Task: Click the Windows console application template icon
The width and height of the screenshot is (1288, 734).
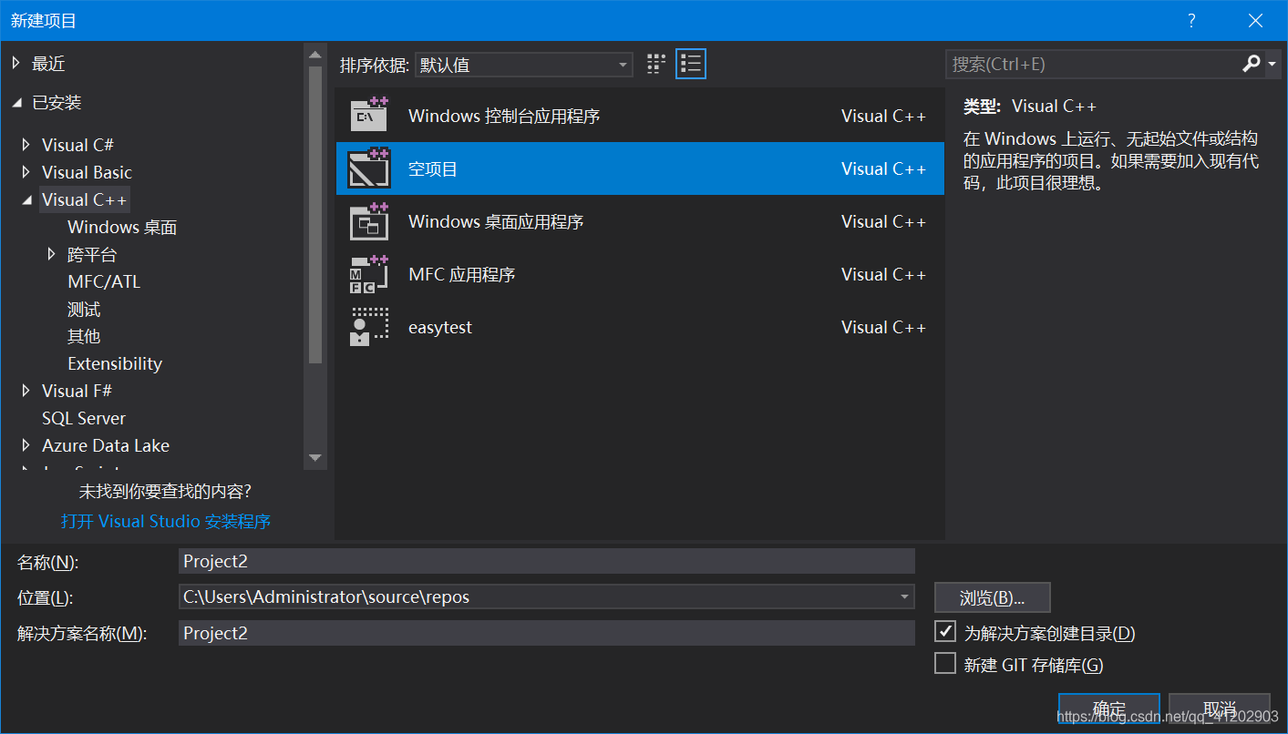Action: 370,116
